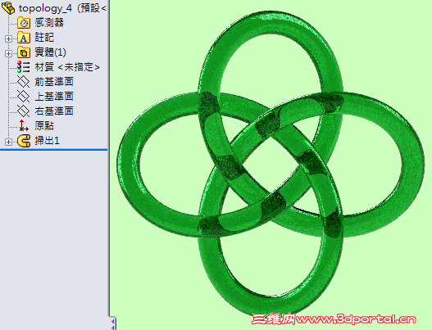The image size is (432, 330).
Task: Click the 實體(1) folder icon
Action: click(x=24, y=52)
